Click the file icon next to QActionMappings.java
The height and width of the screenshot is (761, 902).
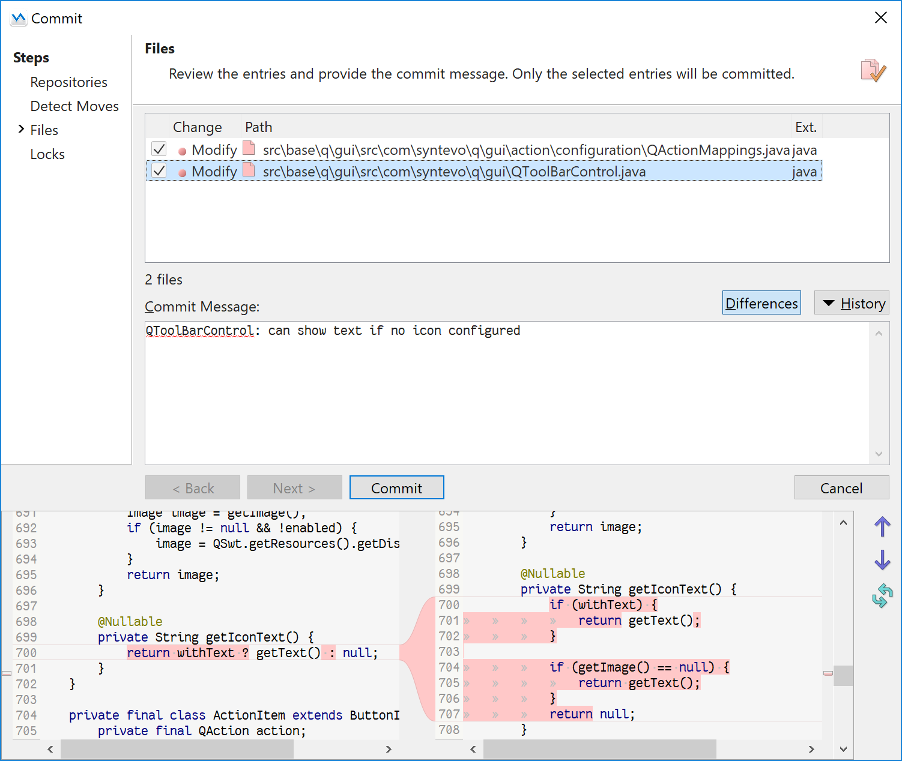(249, 148)
